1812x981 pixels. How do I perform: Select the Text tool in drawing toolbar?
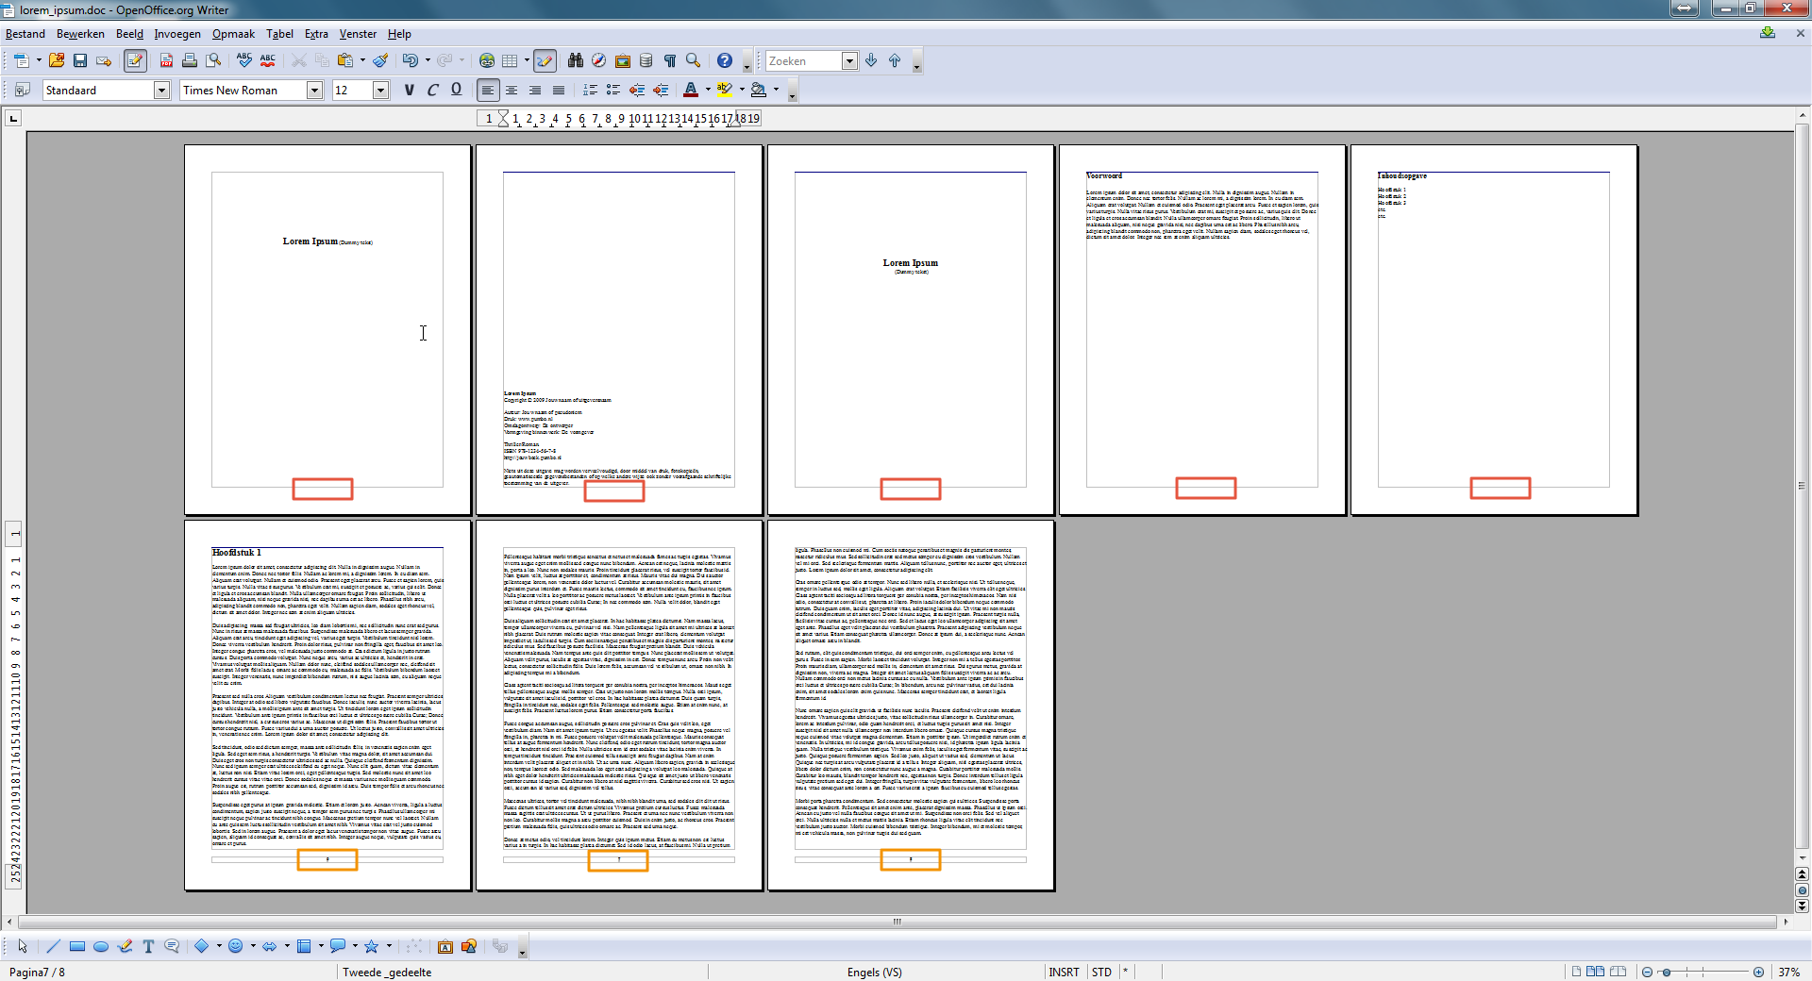tap(148, 946)
